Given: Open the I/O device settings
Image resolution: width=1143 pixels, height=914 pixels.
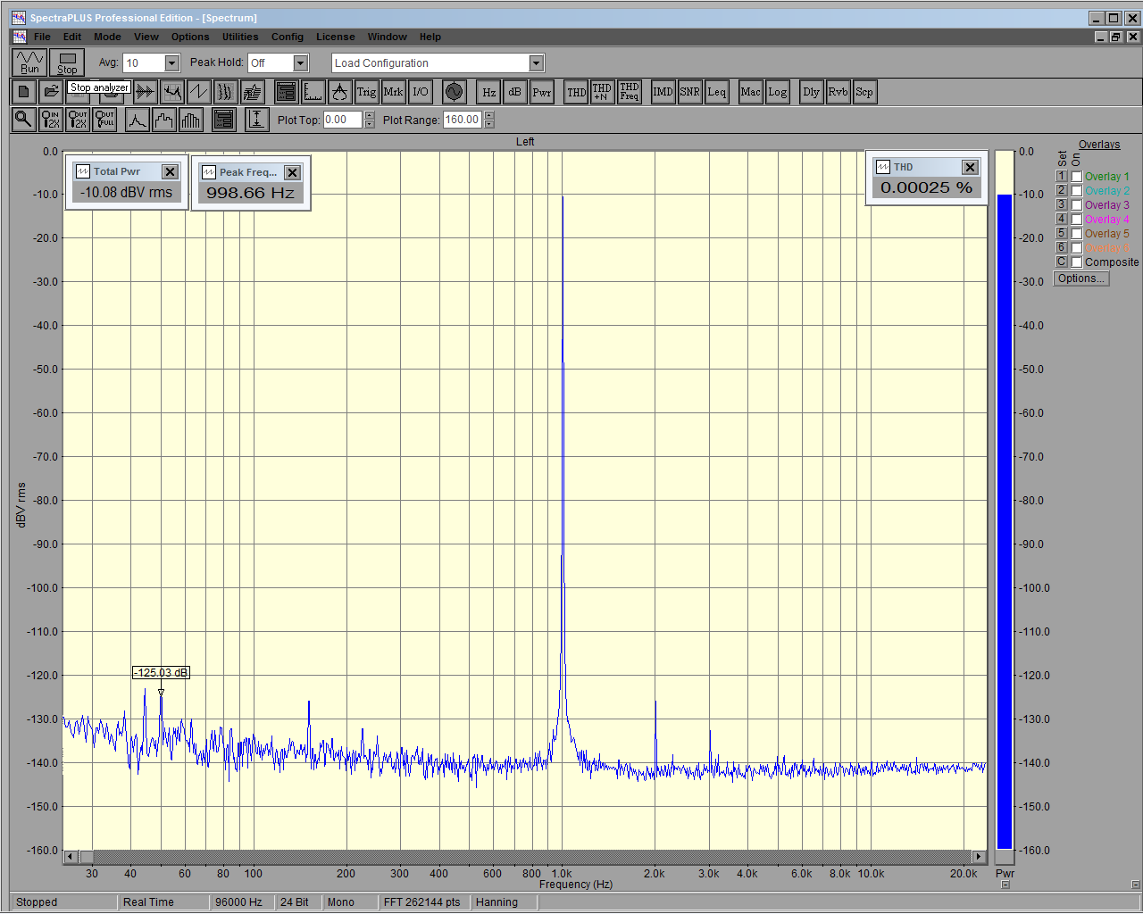Looking at the screenshot, I should click(421, 92).
